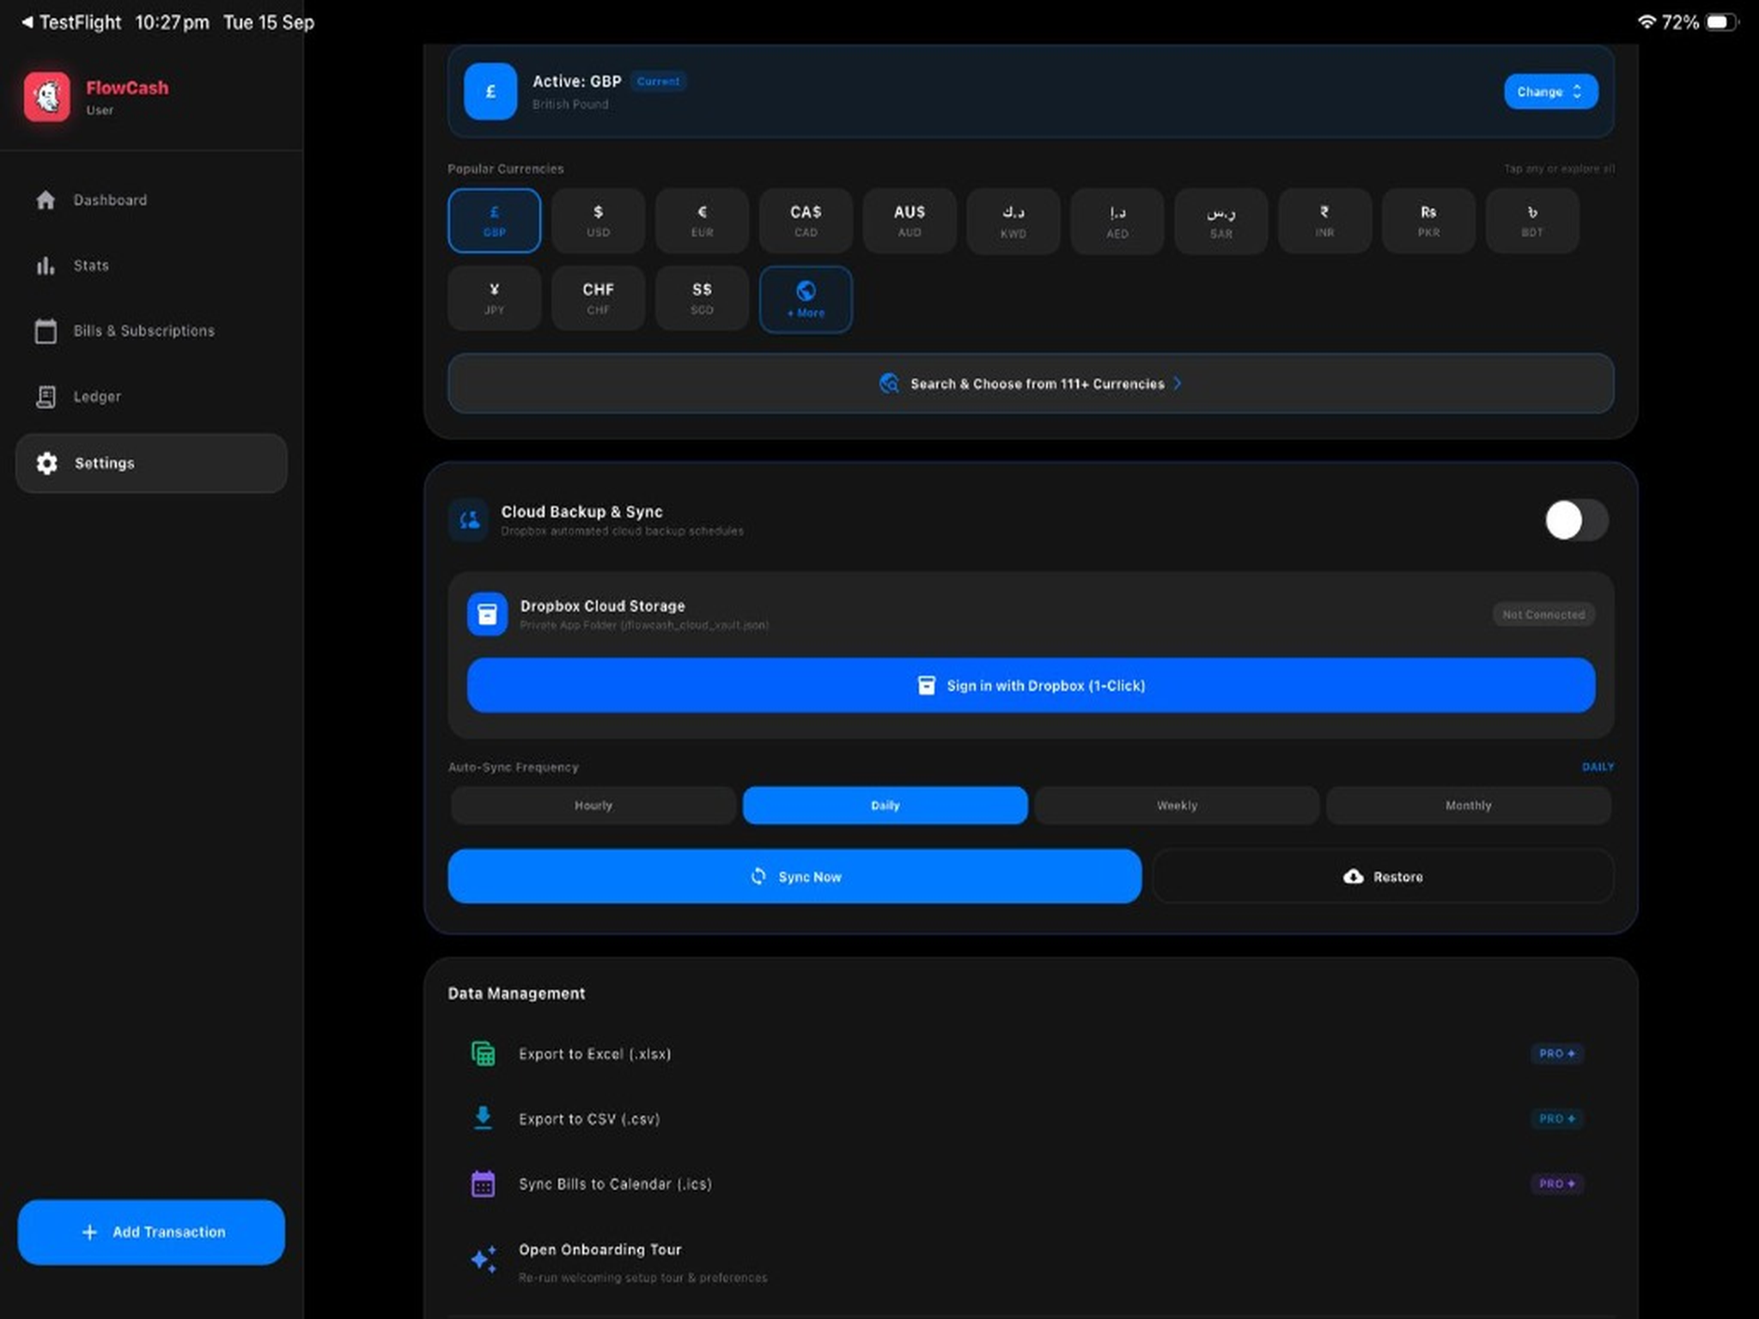Choose the CHF currency tile
Viewport: 1759px width, 1319px height.
[598, 298]
